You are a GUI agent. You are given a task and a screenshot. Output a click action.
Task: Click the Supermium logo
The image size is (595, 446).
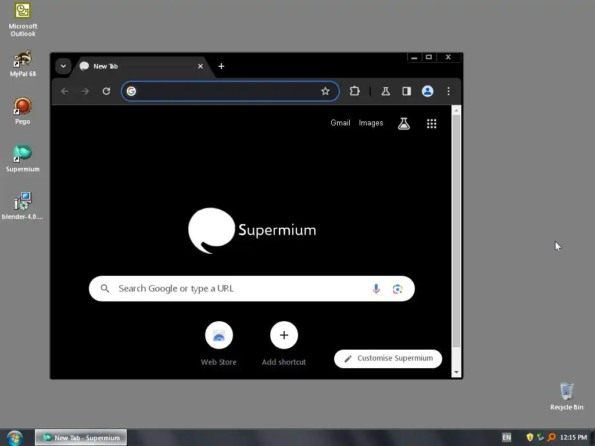click(x=252, y=231)
